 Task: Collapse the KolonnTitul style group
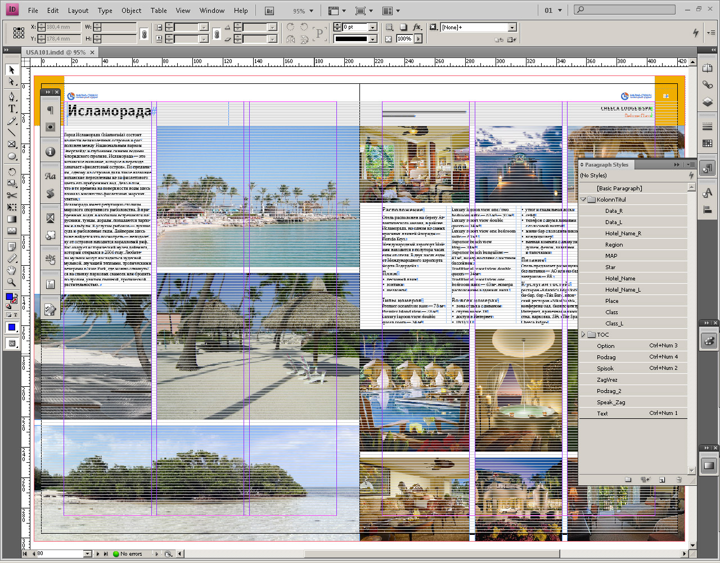pyautogui.click(x=583, y=200)
